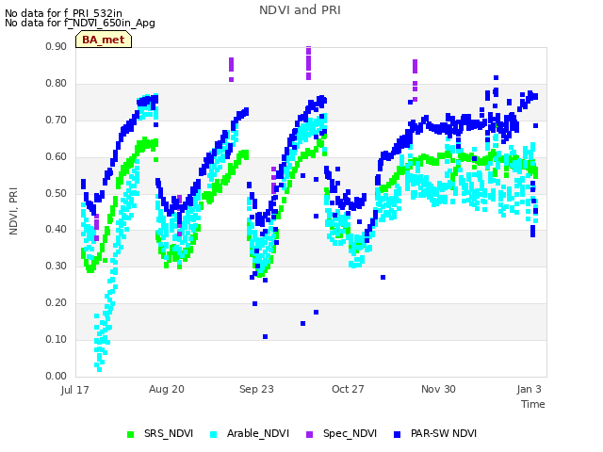603x452 pixels.
Task: Select the Arable_NDVI legend label
Action: (257, 433)
